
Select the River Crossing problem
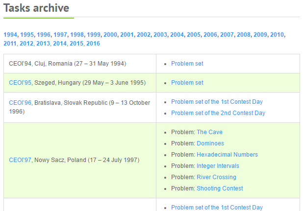pos(216,177)
